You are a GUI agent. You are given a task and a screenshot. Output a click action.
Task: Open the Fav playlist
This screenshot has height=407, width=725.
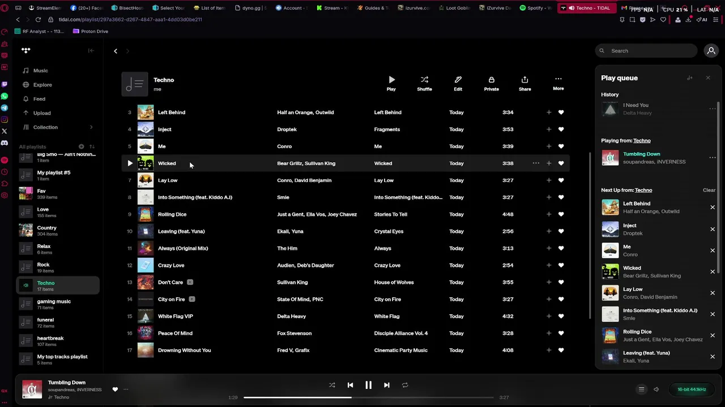click(x=58, y=194)
